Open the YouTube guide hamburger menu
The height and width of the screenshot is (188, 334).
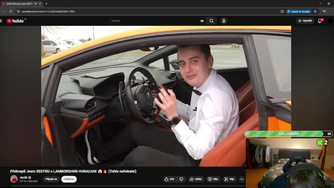[1, 21]
